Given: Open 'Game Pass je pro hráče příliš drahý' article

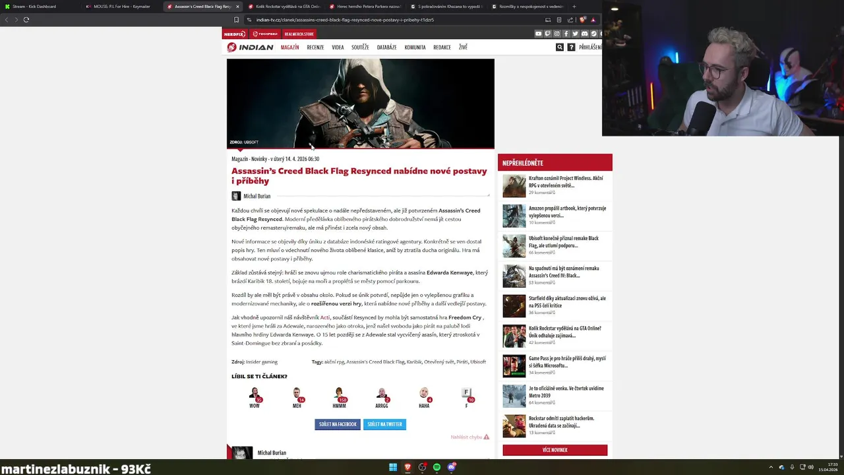Looking at the screenshot, I should coord(567,362).
